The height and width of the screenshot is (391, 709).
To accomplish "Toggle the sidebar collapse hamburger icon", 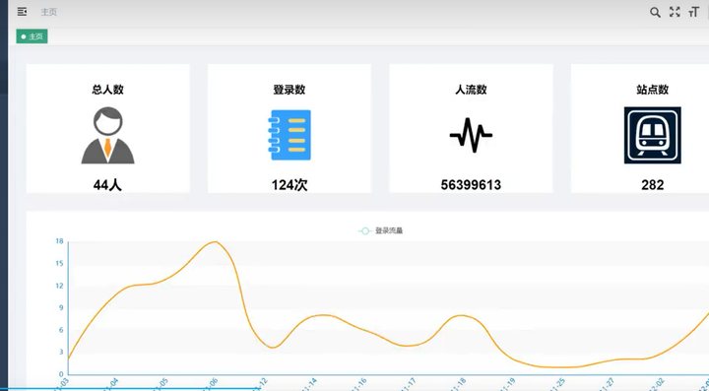I will [22, 12].
